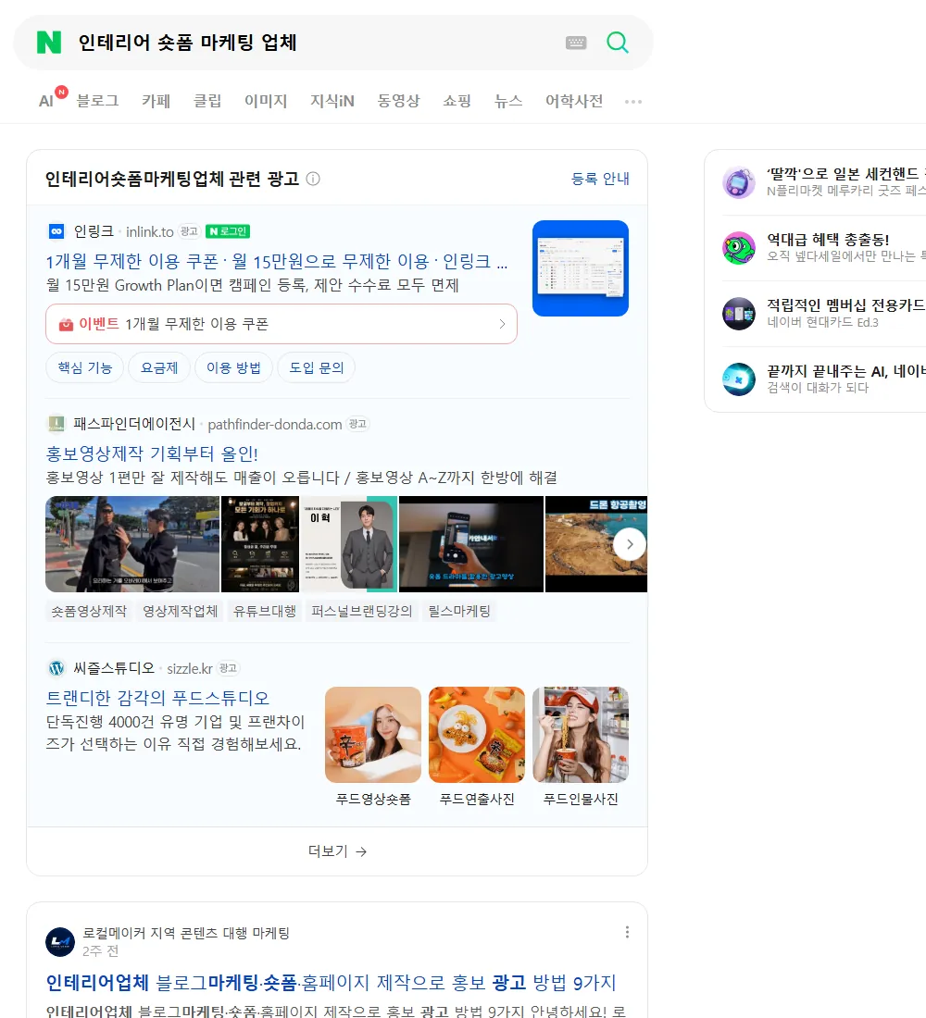Expand the 이벤트 coupon chevron arrow

tap(502, 324)
